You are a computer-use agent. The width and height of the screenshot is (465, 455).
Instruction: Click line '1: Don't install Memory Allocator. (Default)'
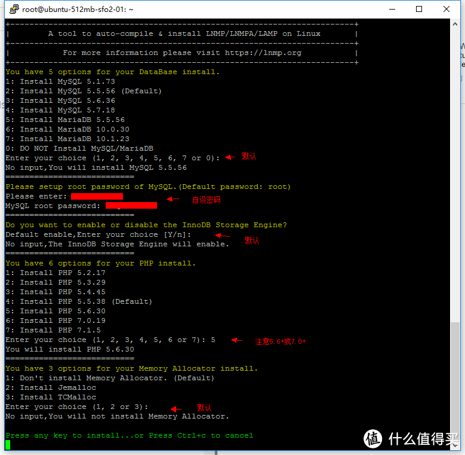coord(110,378)
